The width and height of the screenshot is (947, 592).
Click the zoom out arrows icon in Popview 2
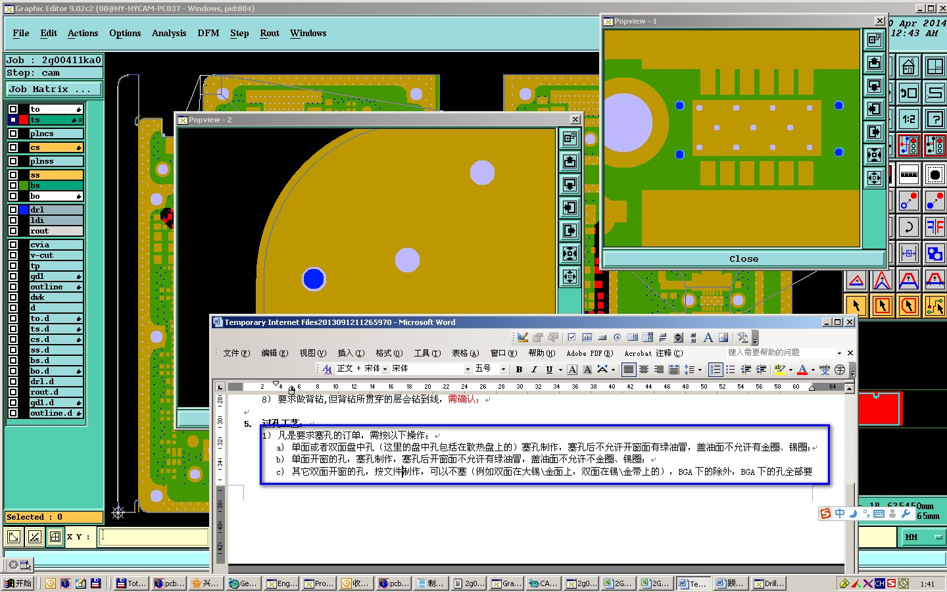pos(570,276)
